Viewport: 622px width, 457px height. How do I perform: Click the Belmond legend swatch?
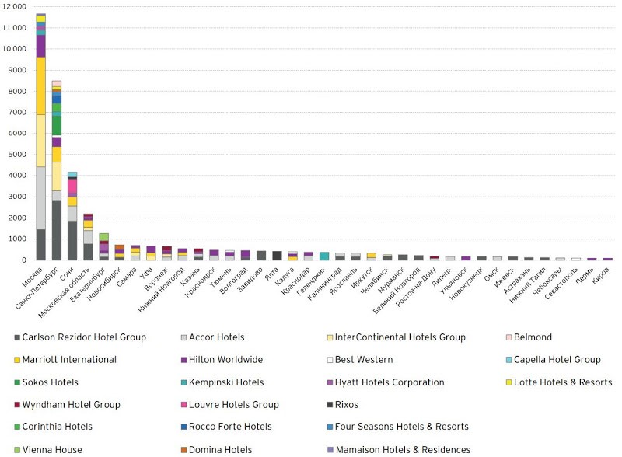click(x=509, y=337)
